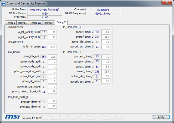Click the Channels value Quadruple
The height and width of the screenshot is (123, 174).
[x=103, y=10]
